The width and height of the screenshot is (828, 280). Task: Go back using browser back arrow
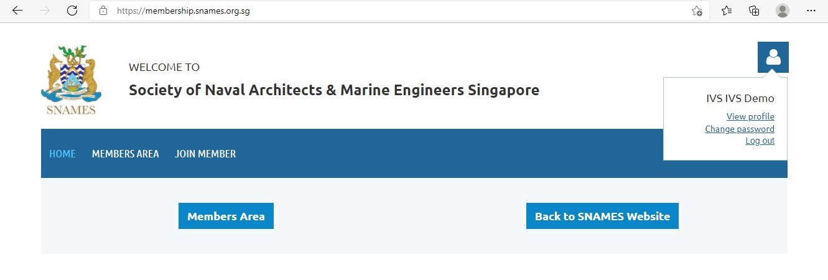tap(17, 11)
